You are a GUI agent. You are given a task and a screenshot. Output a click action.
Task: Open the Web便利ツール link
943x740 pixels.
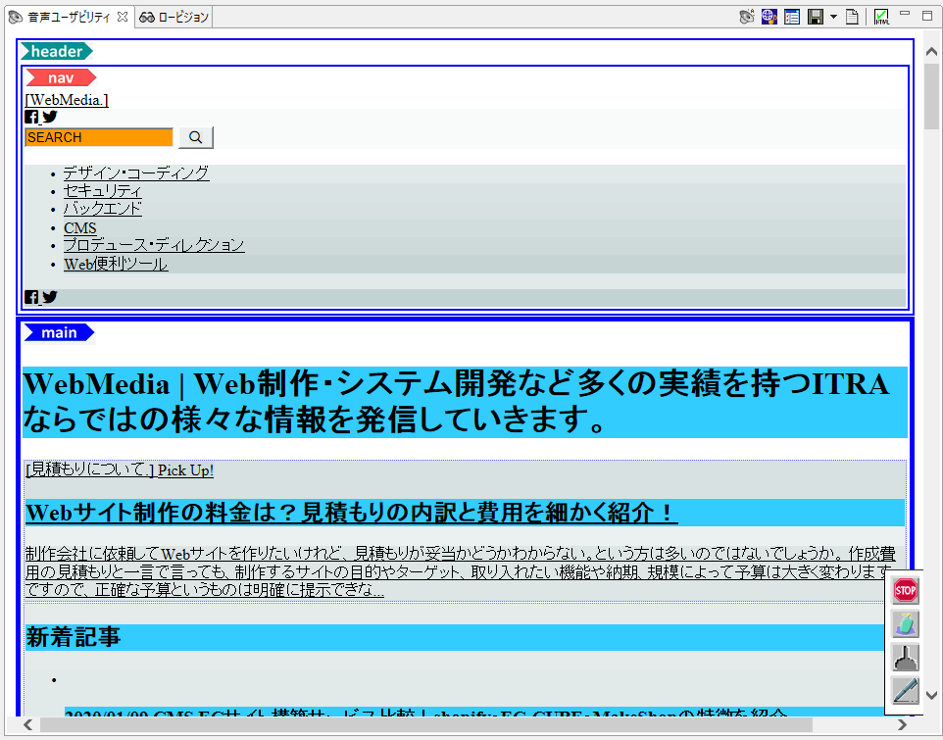[x=116, y=264]
